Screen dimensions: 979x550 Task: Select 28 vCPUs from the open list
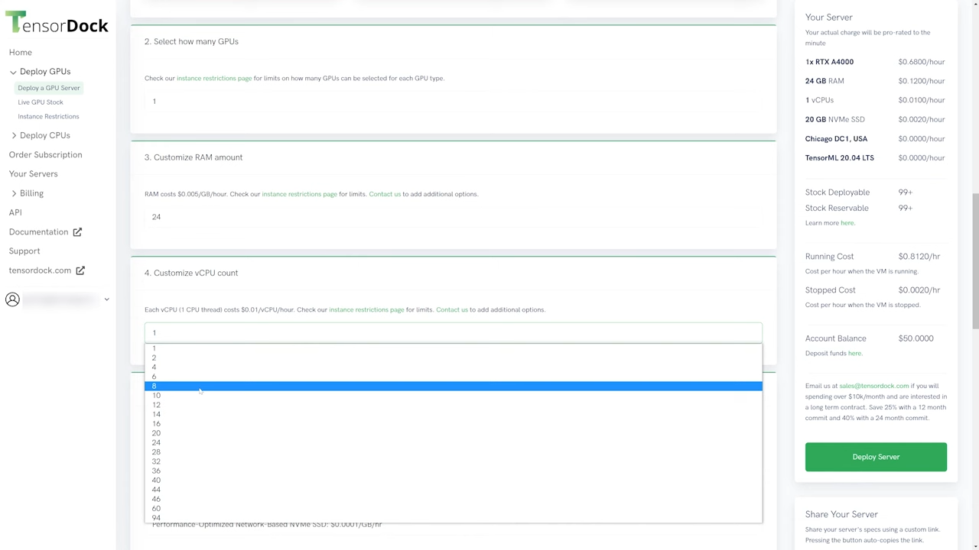pos(453,452)
